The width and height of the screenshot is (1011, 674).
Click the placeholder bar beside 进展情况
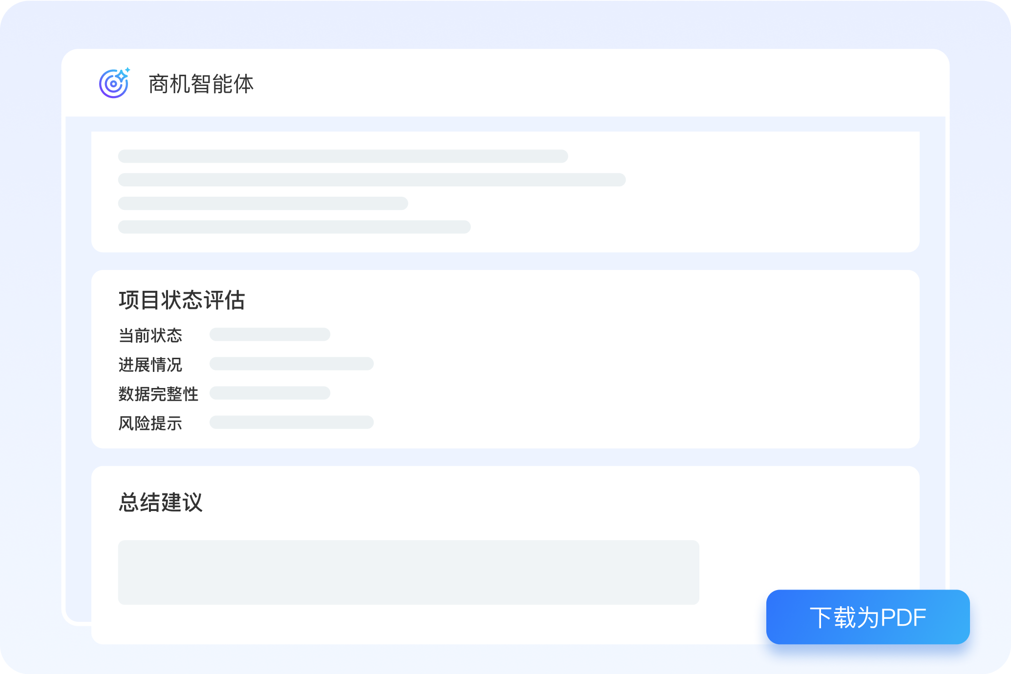[292, 364]
